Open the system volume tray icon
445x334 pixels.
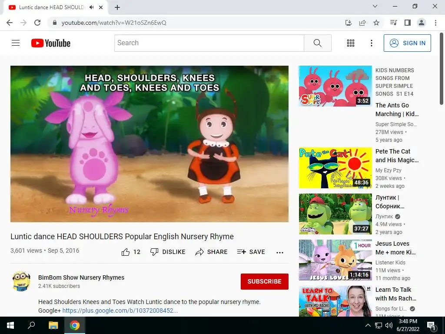389,325
